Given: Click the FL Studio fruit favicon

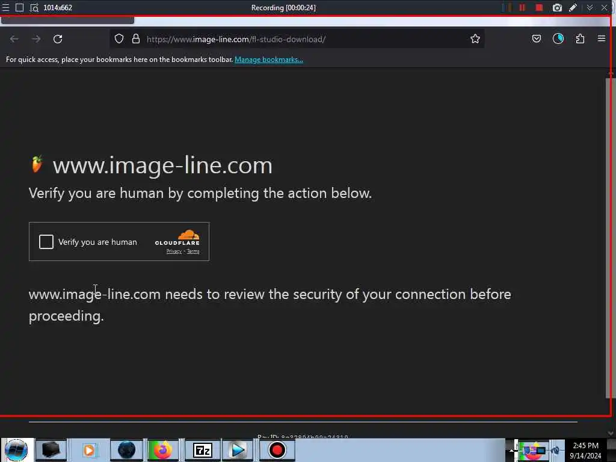Looking at the screenshot, I should point(37,164).
